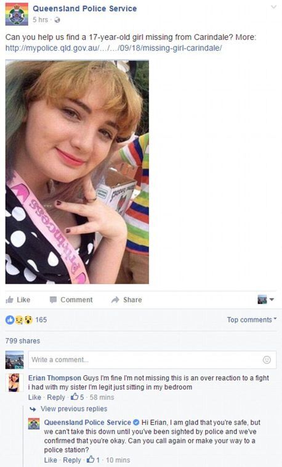Expand View previous replies
Viewport: 282px width, 467px height.
tap(74, 409)
